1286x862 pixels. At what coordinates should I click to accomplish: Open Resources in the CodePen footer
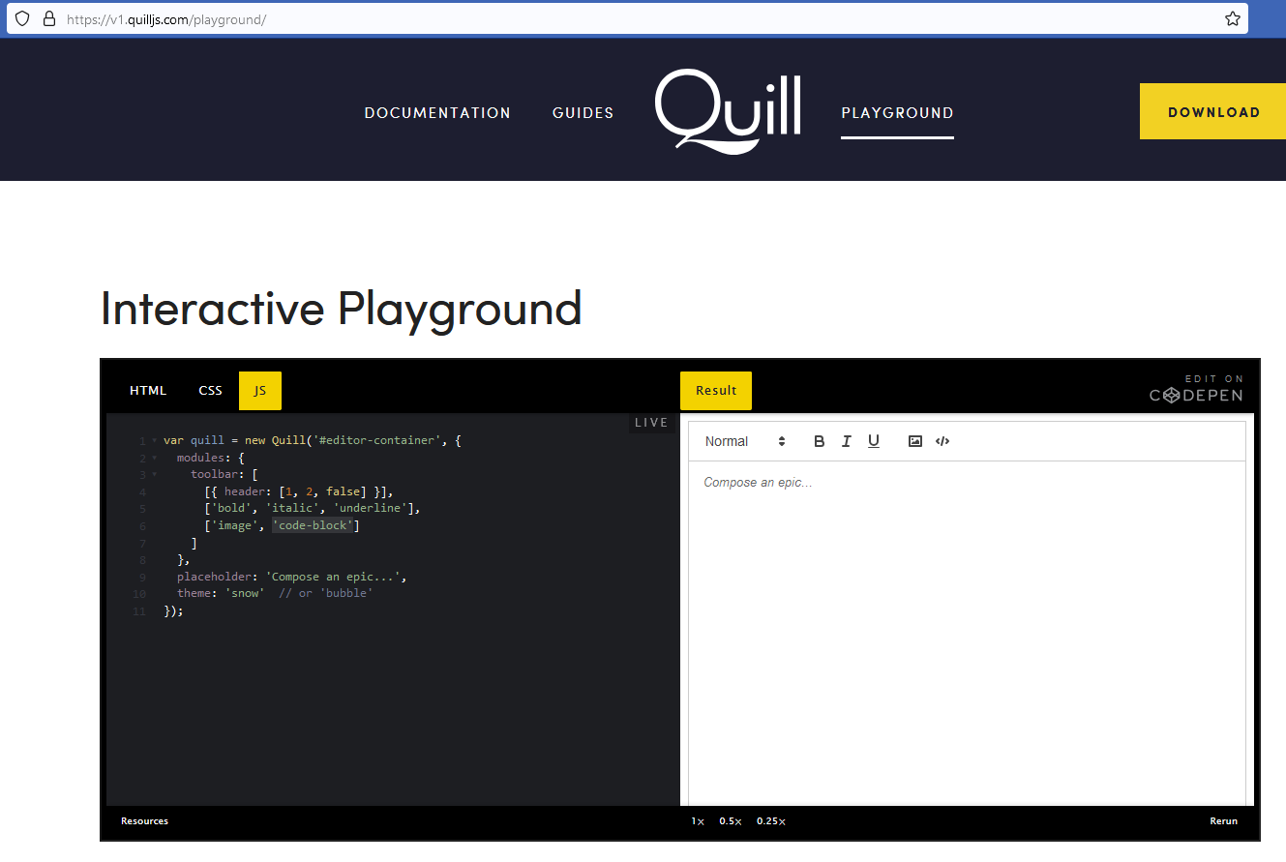tap(145, 821)
